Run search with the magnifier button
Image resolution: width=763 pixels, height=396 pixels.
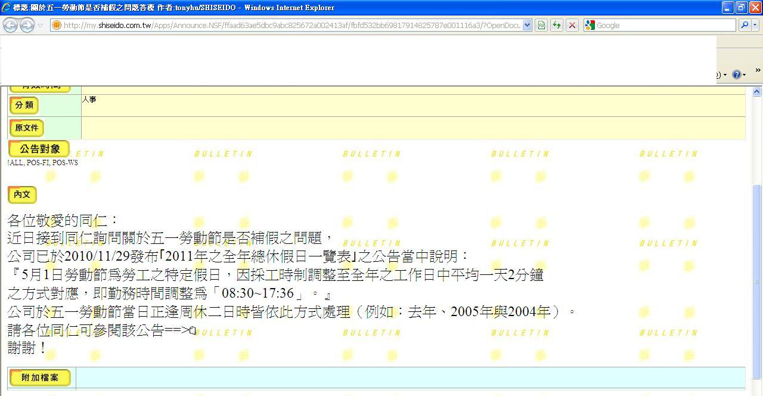click(x=744, y=25)
